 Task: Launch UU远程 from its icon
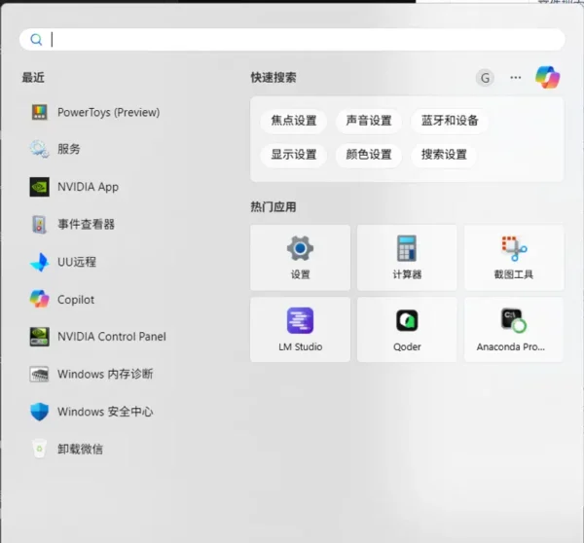[x=39, y=262]
